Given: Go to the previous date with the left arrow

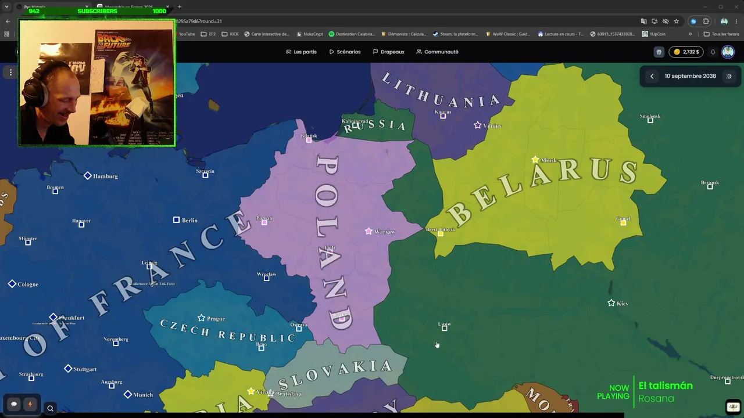Looking at the screenshot, I should pyautogui.click(x=652, y=76).
